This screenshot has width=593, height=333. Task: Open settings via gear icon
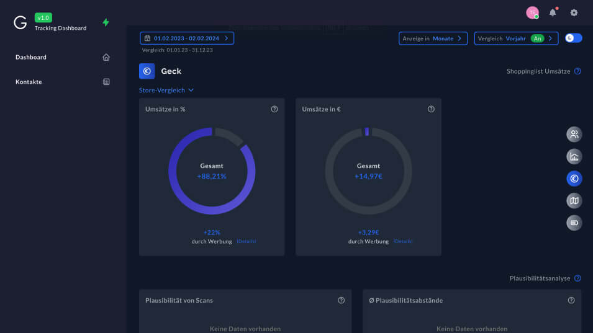pos(574,12)
